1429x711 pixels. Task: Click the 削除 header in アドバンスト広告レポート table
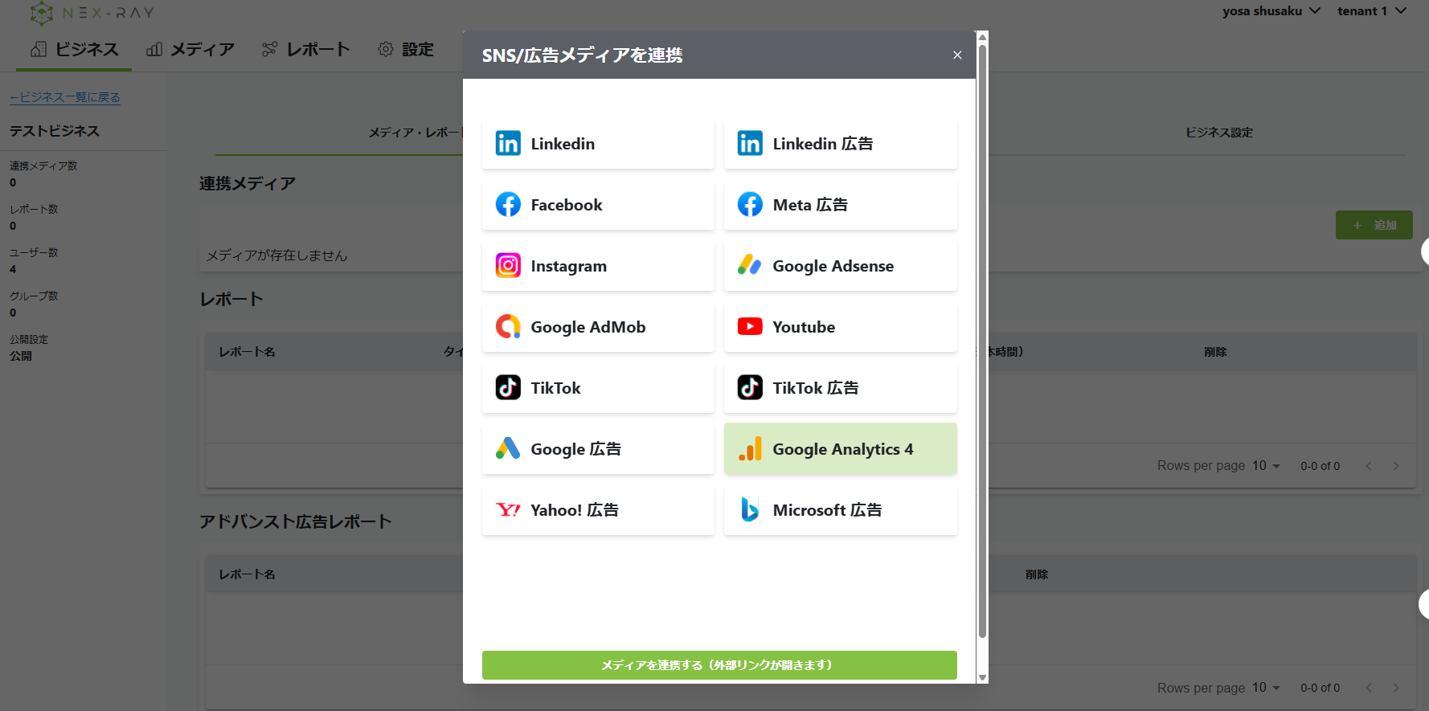1037,574
